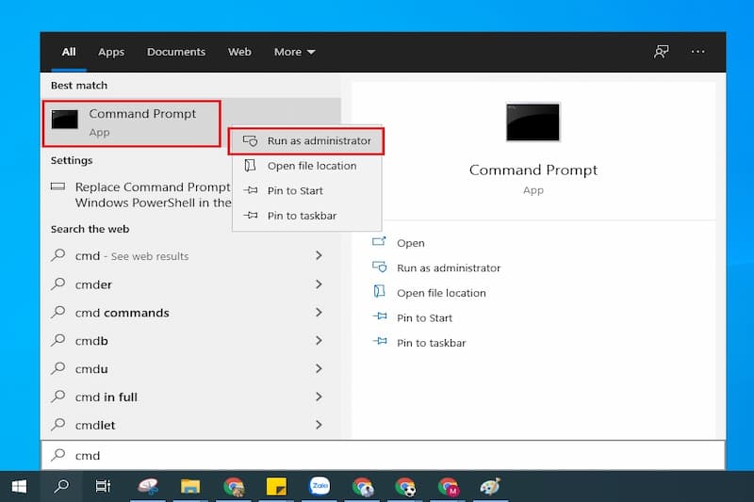
Task: Open the Paint palette icon in taskbar
Action: 490,486
